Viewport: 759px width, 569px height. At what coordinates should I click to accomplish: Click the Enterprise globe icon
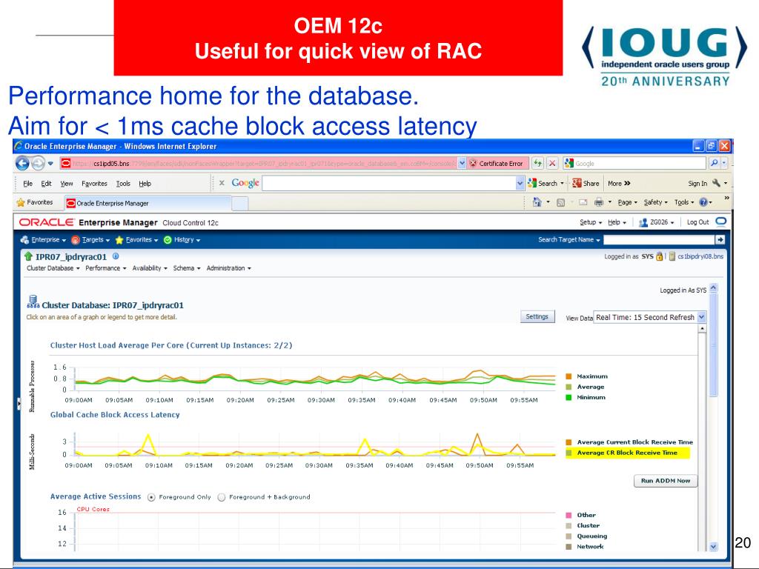24,239
